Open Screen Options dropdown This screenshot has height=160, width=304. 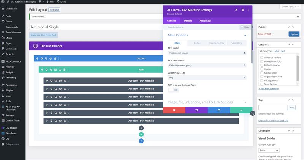(x=290, y=6)
